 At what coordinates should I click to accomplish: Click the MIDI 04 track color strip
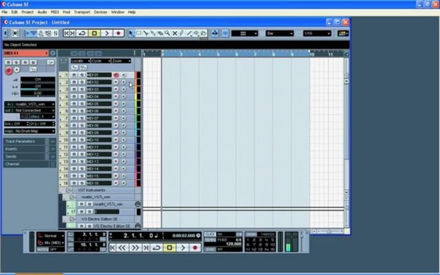click(x=138, y=96)
